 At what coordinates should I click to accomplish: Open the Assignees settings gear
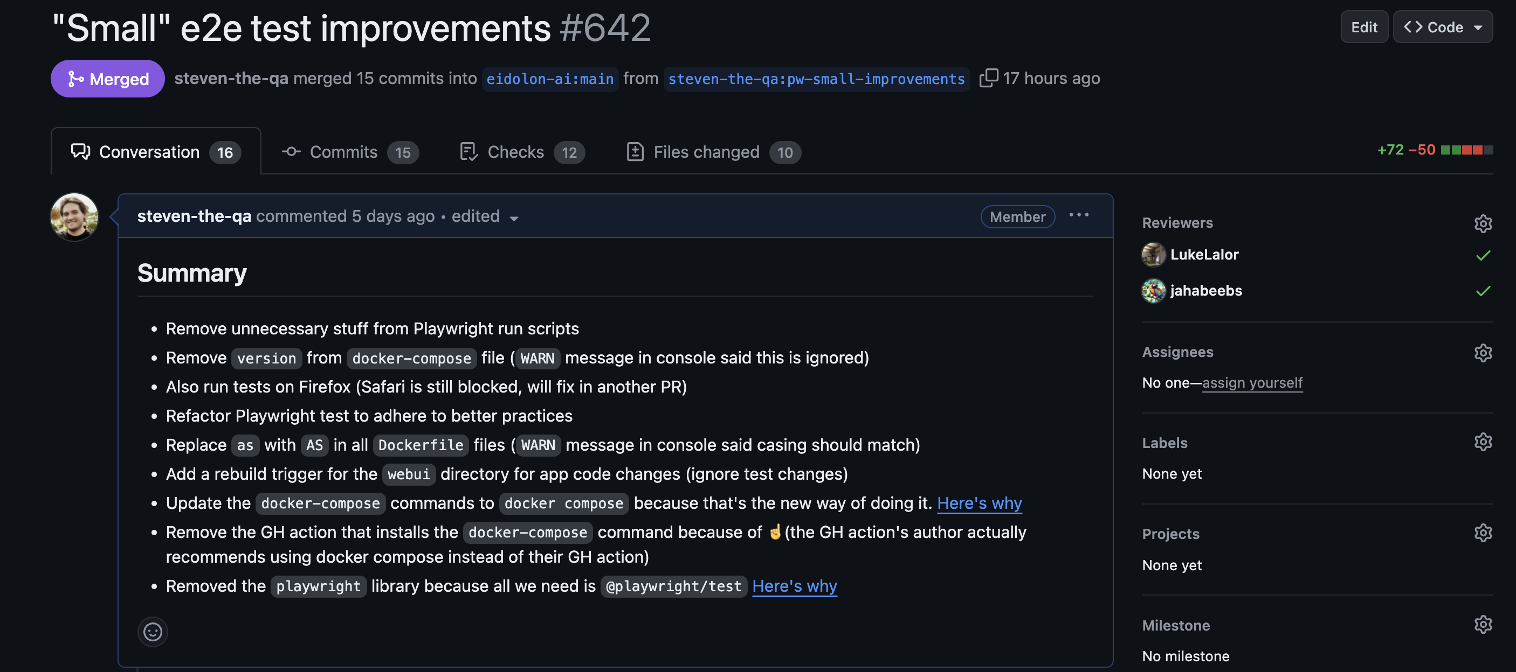click(1483, 352)
